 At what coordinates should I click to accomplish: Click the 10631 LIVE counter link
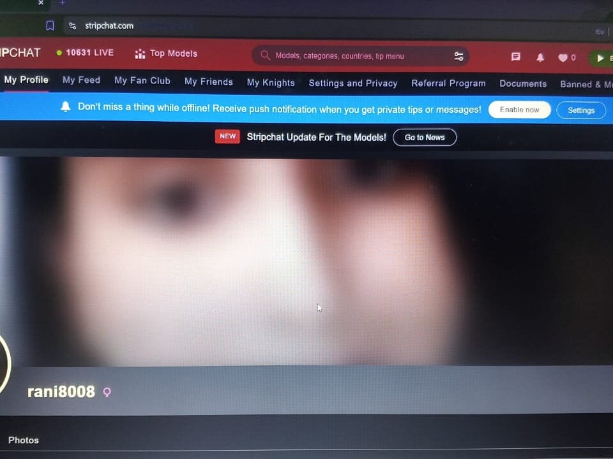coord(85,53)
